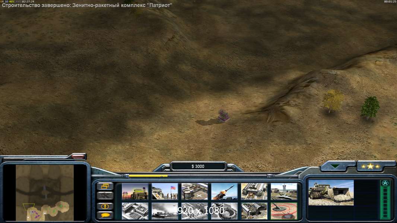Viewport: 397px width, 223px height.
Task: Click the dozer unit portrait
Action: click(331, 193)
